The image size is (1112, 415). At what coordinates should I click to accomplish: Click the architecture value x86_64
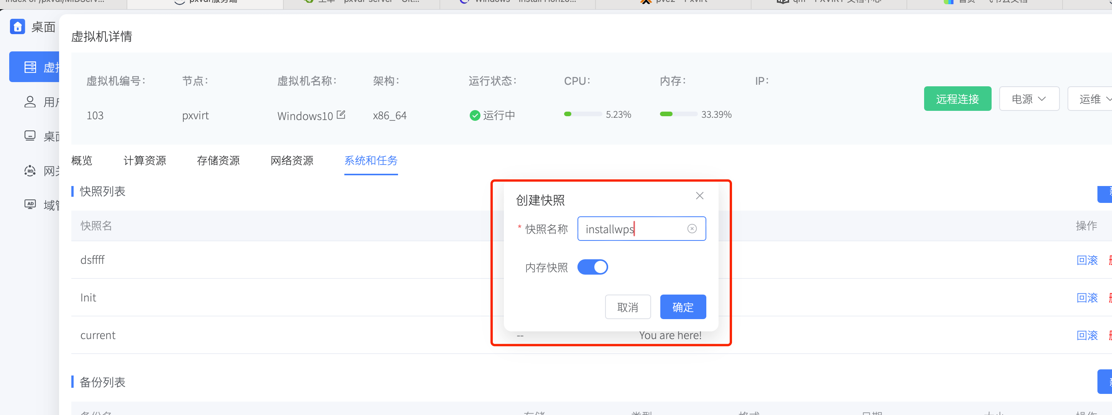pos(390,115)
